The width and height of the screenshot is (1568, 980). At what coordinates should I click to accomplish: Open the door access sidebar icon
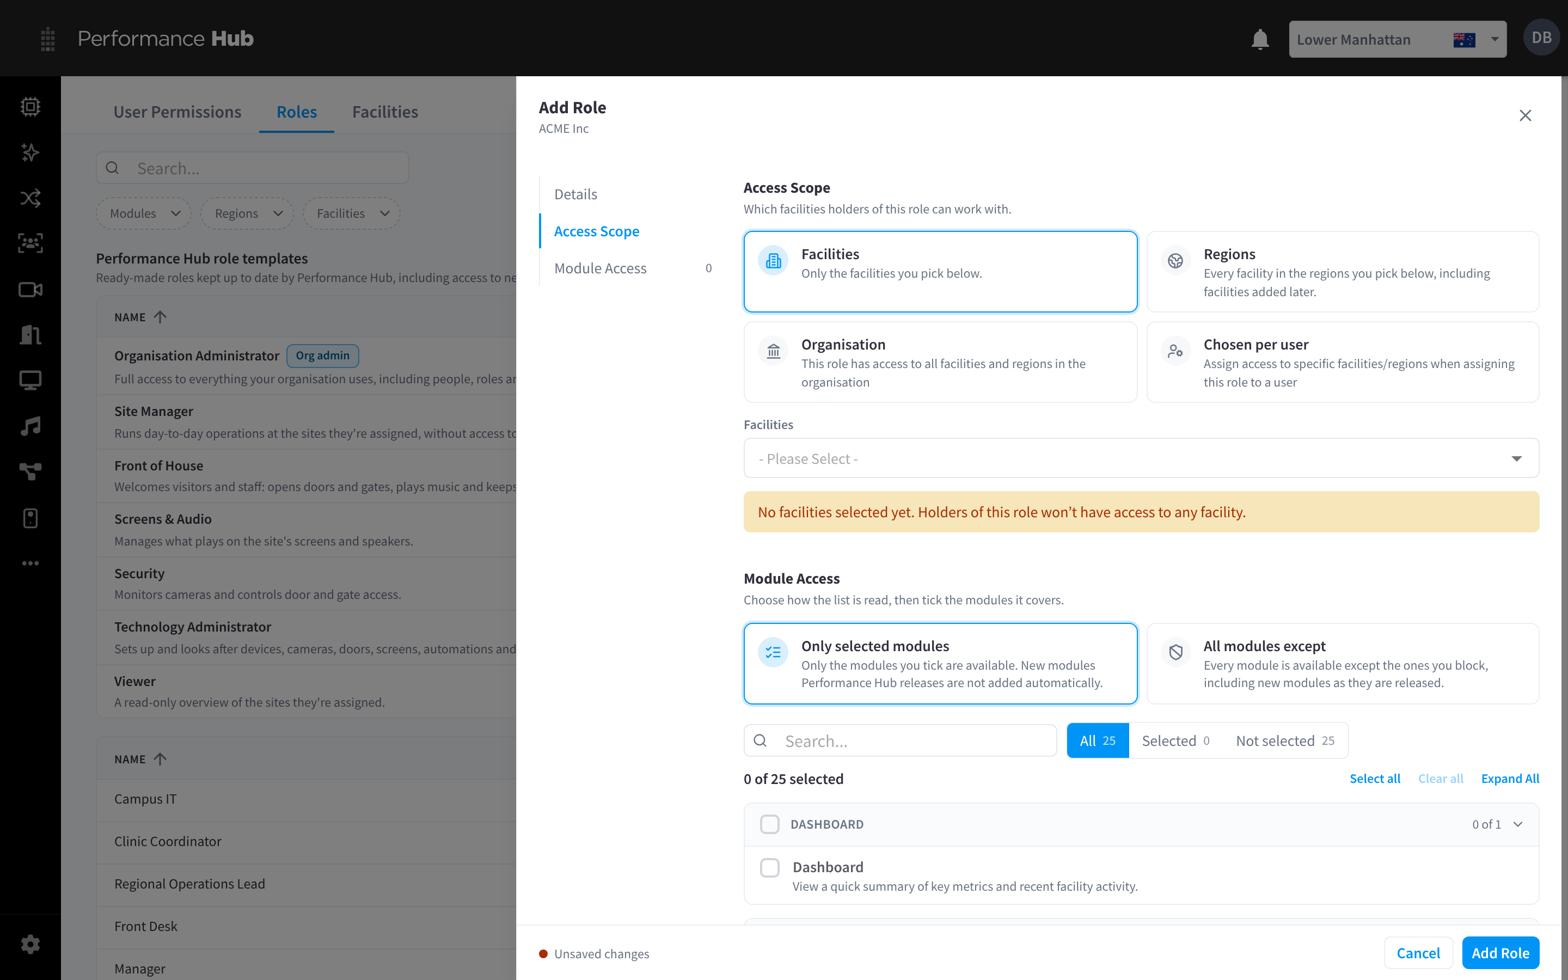point(30,334)
